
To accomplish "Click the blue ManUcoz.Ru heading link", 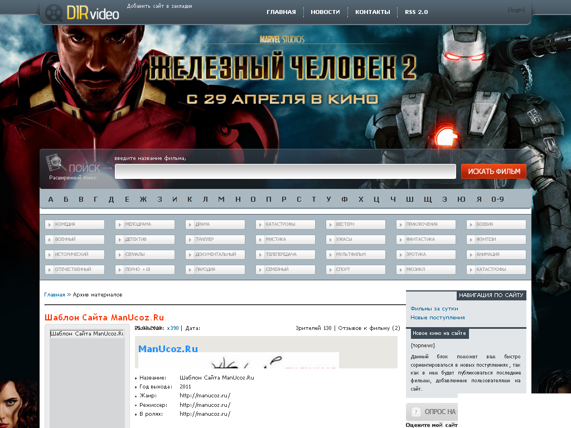I will click(168, 349).
